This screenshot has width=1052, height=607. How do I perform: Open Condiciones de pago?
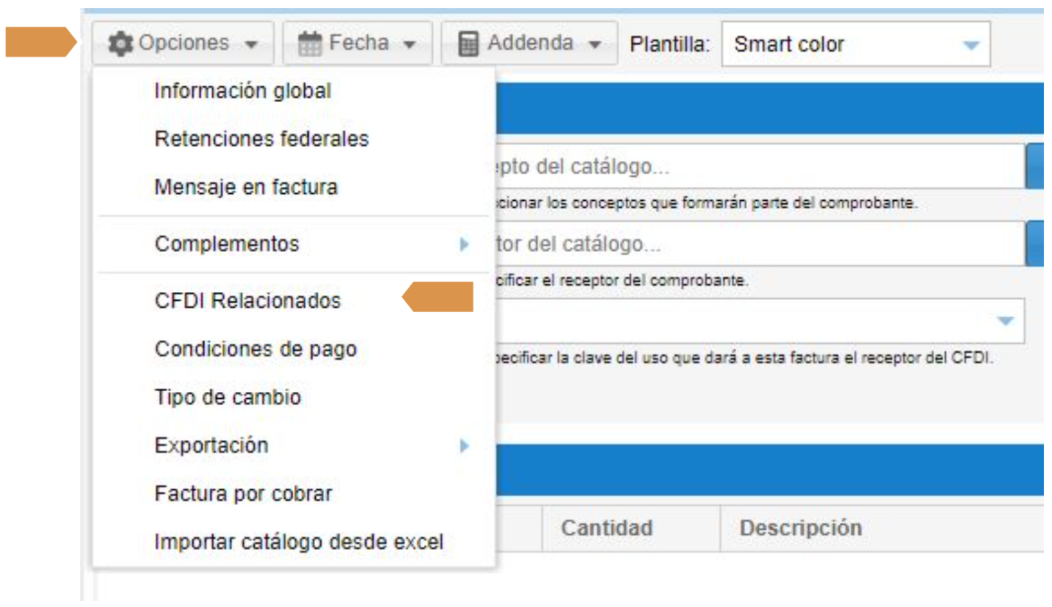point(255,349)
